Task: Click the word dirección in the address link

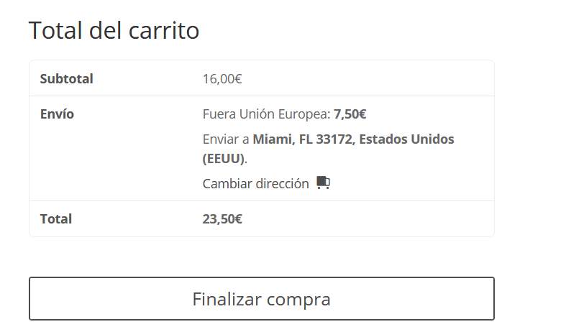Action: click(x=283, y=184)
